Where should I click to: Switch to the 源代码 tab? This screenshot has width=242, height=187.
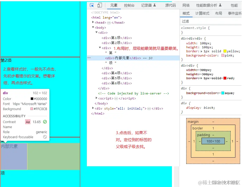click(x=170, y=5)
